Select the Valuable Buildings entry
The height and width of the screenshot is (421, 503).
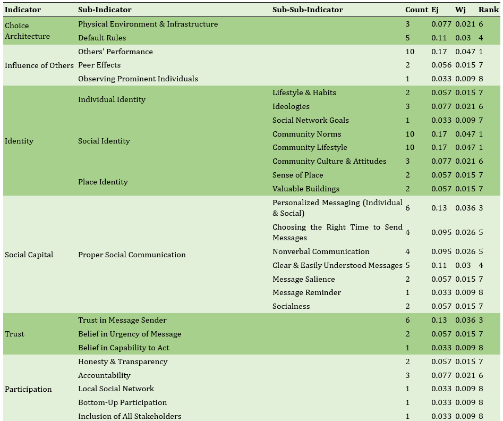click(306, 189)
